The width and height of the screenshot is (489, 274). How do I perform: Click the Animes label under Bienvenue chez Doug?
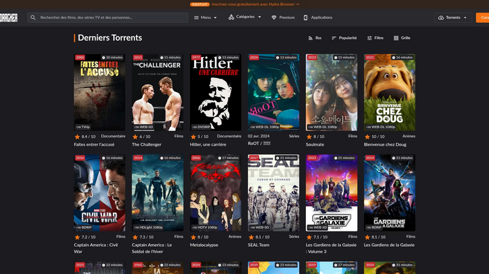click(409, 136)
